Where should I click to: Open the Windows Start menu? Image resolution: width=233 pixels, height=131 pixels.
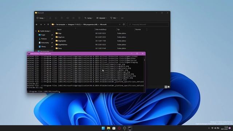coord(103,128)
